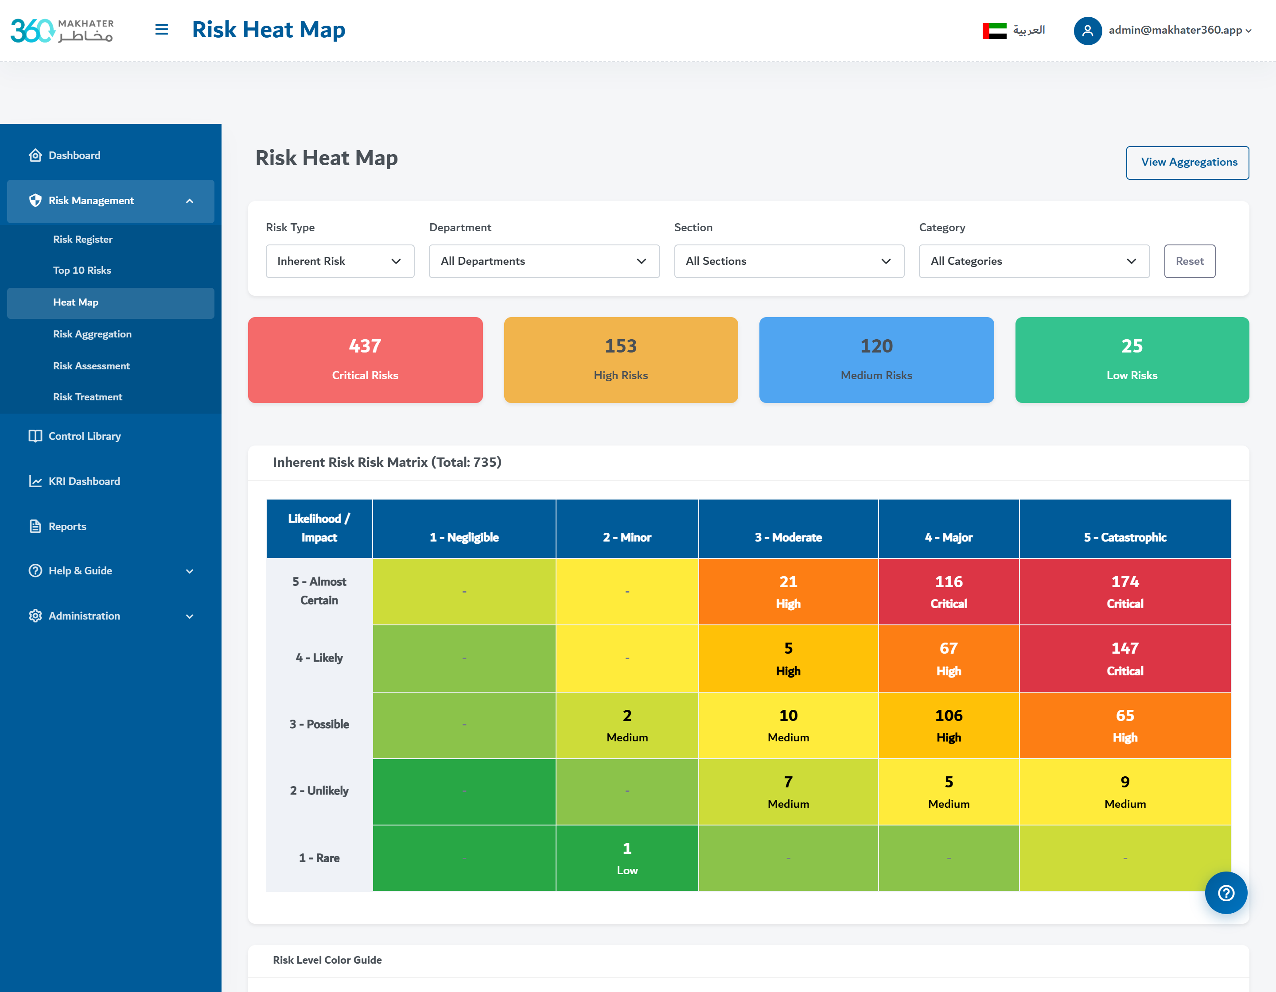Open the Risk Type dropdown
The image size is (1276, 992).
[340, 261]
